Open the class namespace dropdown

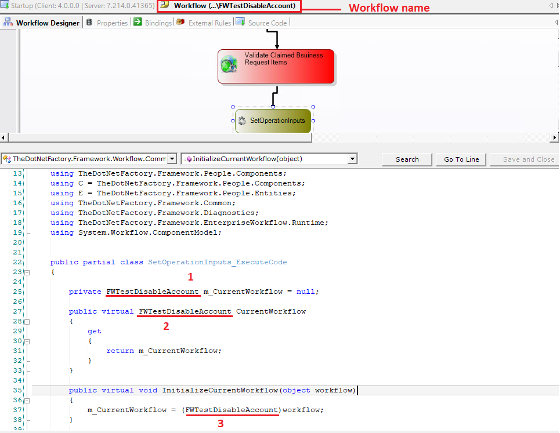click(x=172, y=159)
